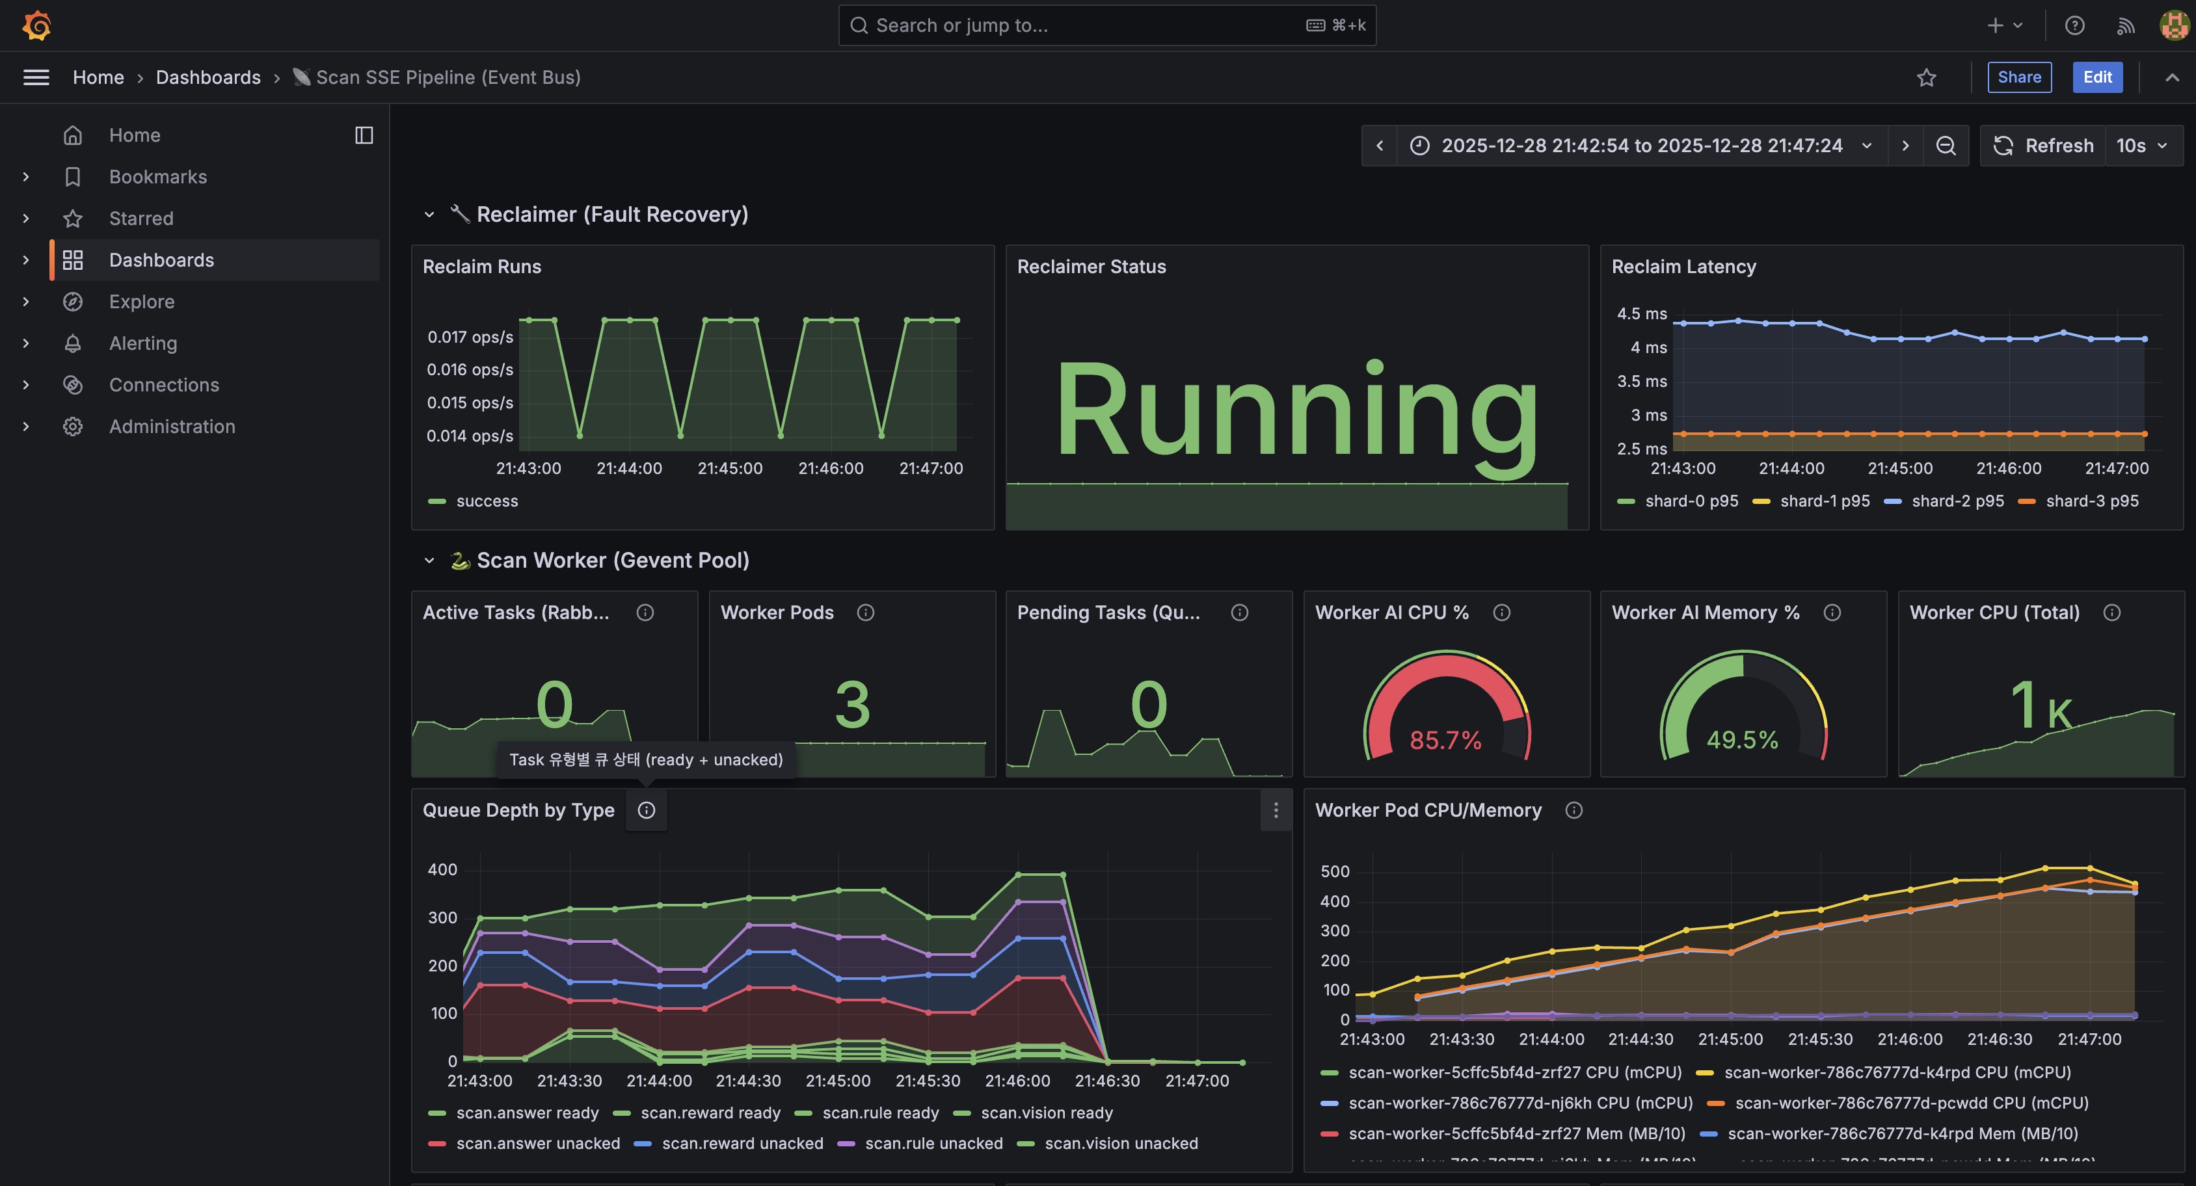
Task: Open the time range picker dropdown
Action: pos(1641,146)
